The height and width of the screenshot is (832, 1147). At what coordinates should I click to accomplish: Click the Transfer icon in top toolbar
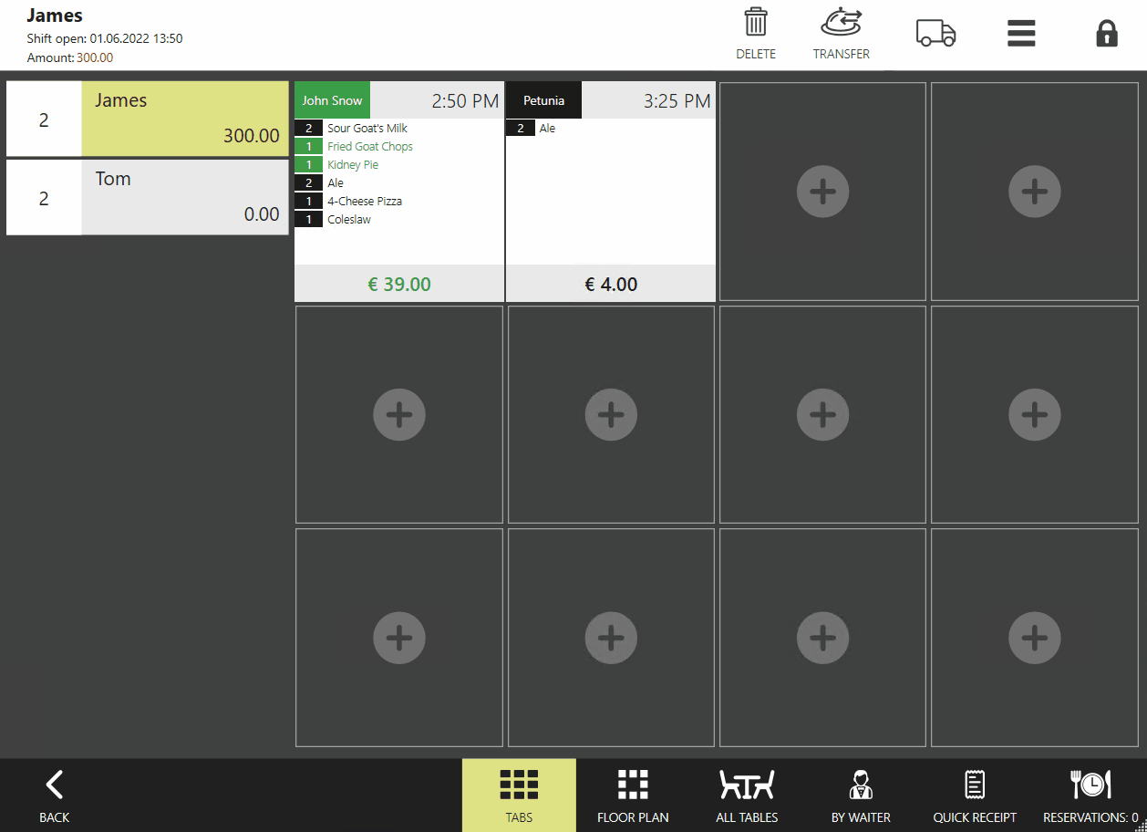coord(841,24)
